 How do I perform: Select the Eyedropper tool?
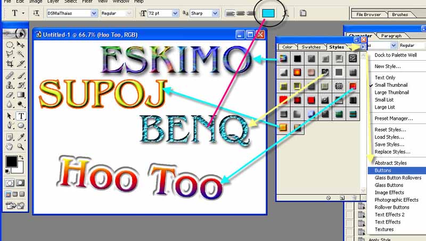pyautogui.click(x=21, y=137)
